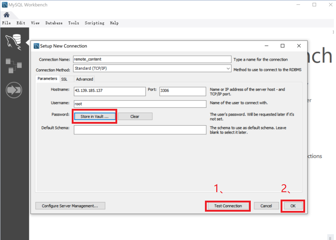336x240 pixels.
Task: Click the Port input field
Action: tap(183, 91)
